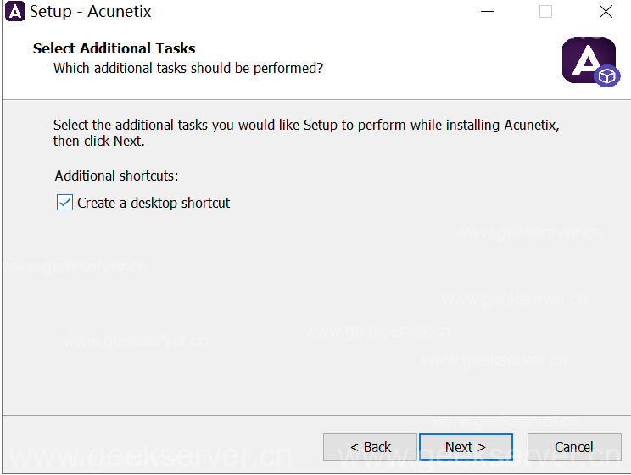Click the "Create a desktop shortcut" label
This screenshot has height=475, width=631.
click(154, 203)
